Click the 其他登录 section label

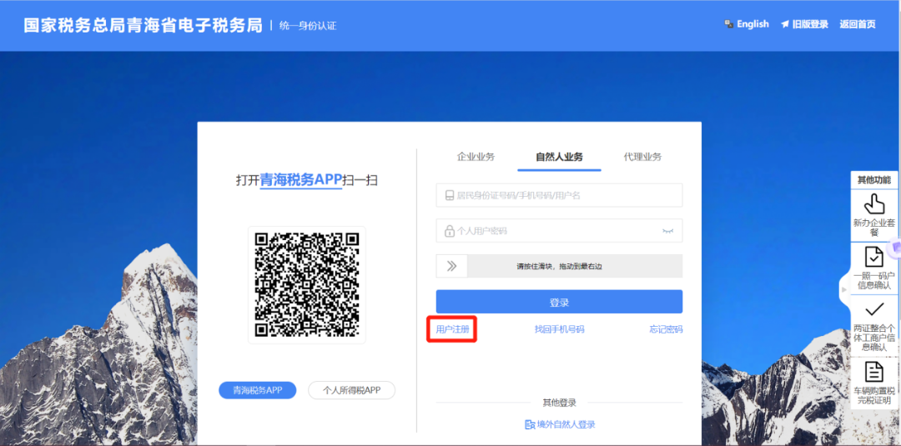pyautogui.click(x=559, y=403)
